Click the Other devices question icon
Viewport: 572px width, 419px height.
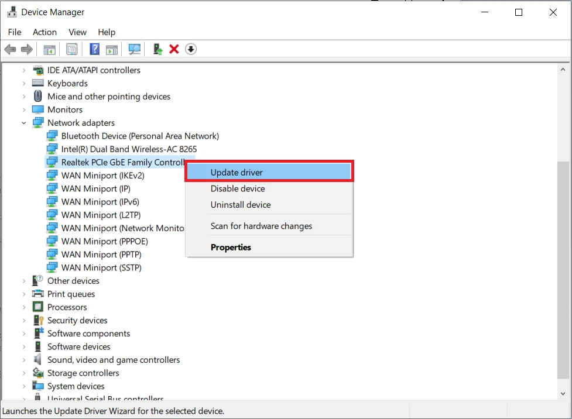point(38,280)
